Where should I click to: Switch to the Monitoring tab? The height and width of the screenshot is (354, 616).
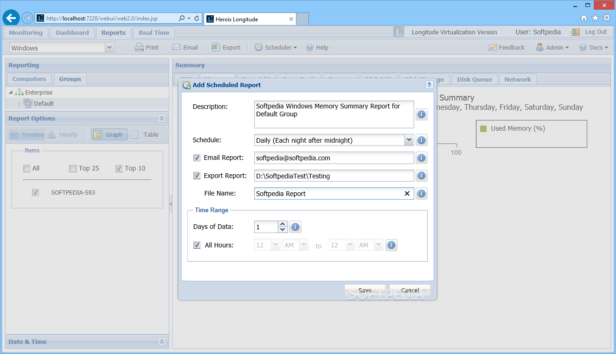[x=26, y=32]
